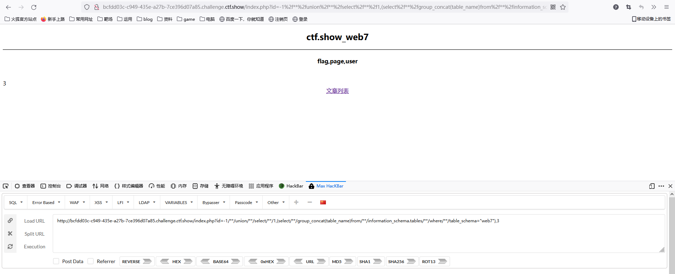
Task: Switch to the 查看器 inspector tab
Action: (x=25, y=186)
